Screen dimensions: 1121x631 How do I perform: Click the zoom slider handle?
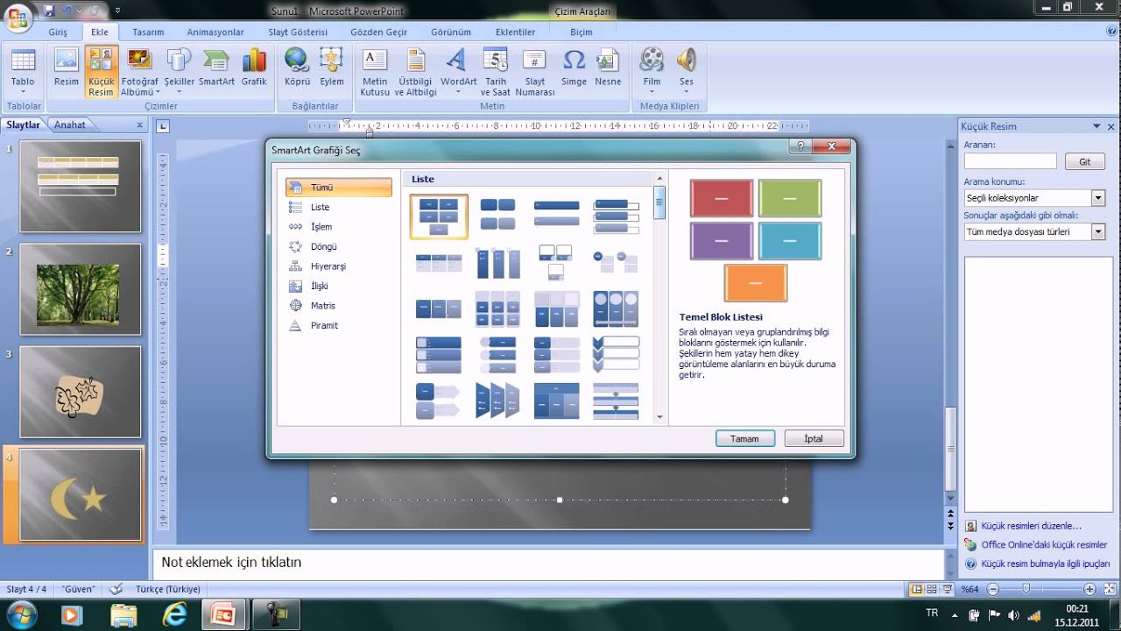pyautogui.click(x=1026, y=589)
